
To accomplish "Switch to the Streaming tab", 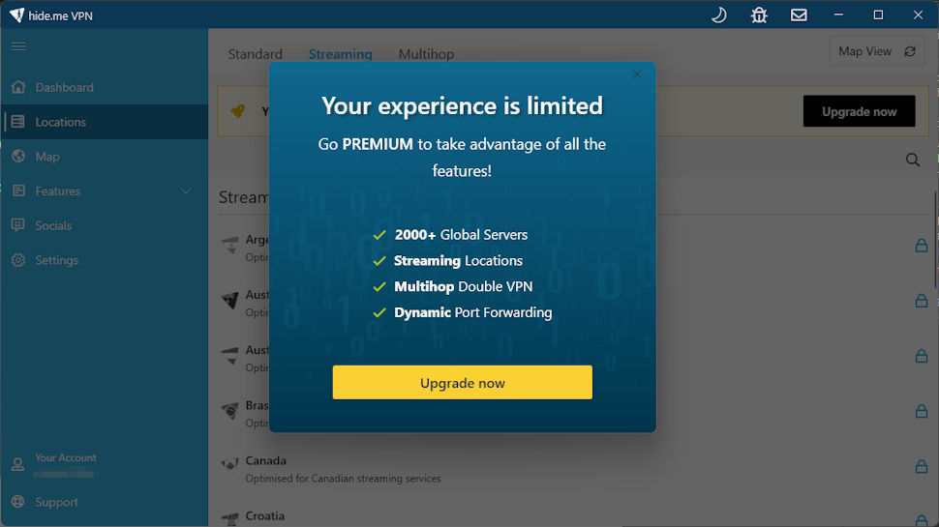I will click(340, 54).
